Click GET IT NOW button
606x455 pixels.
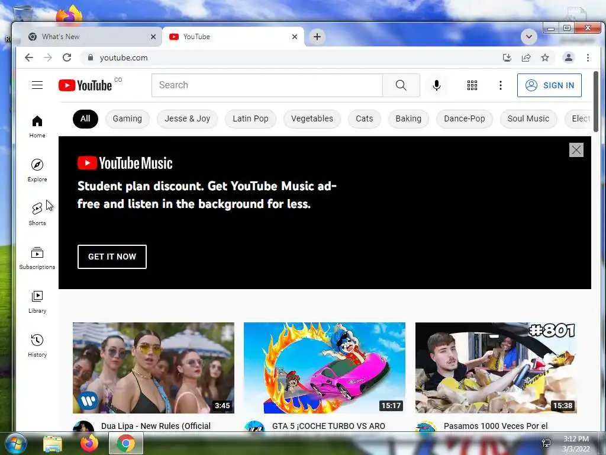[x=112, y=257]
